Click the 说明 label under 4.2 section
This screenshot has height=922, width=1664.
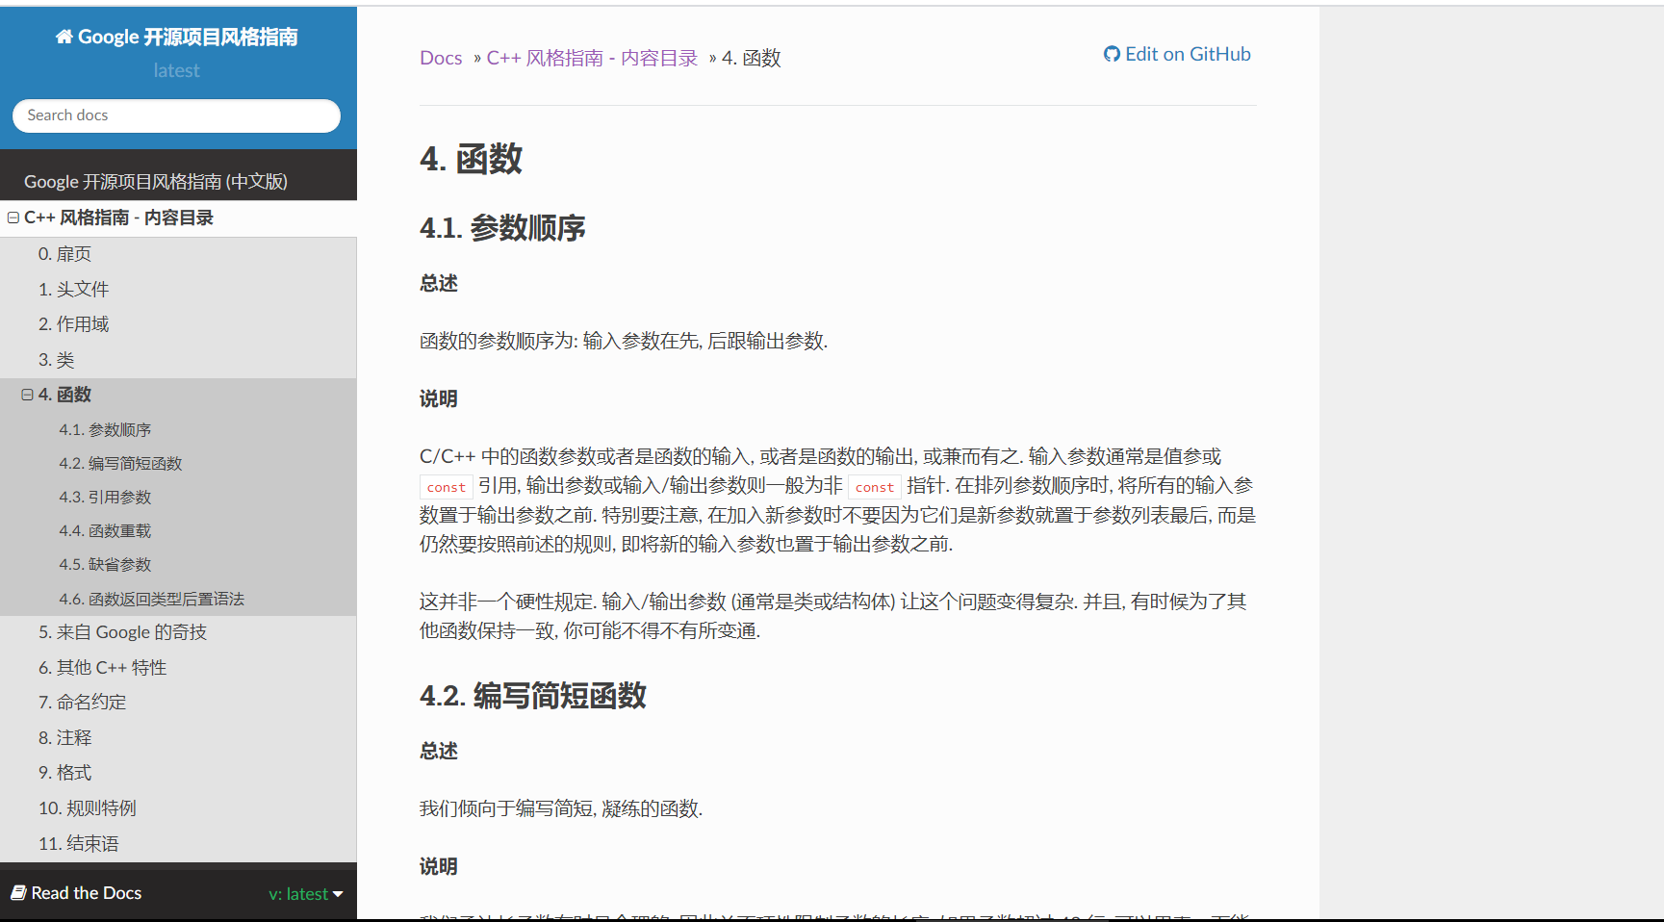439,866
